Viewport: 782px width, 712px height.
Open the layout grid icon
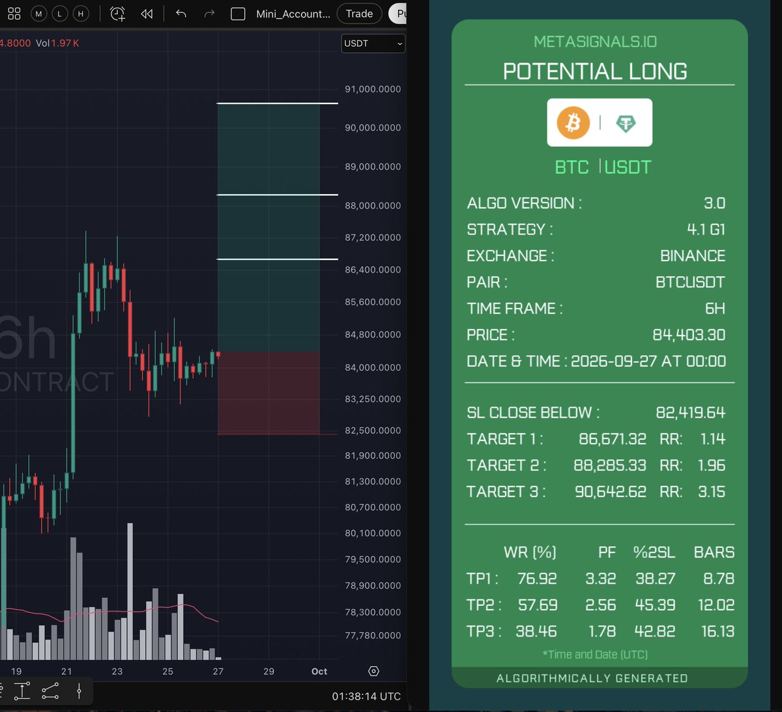[x=14, y=14]
